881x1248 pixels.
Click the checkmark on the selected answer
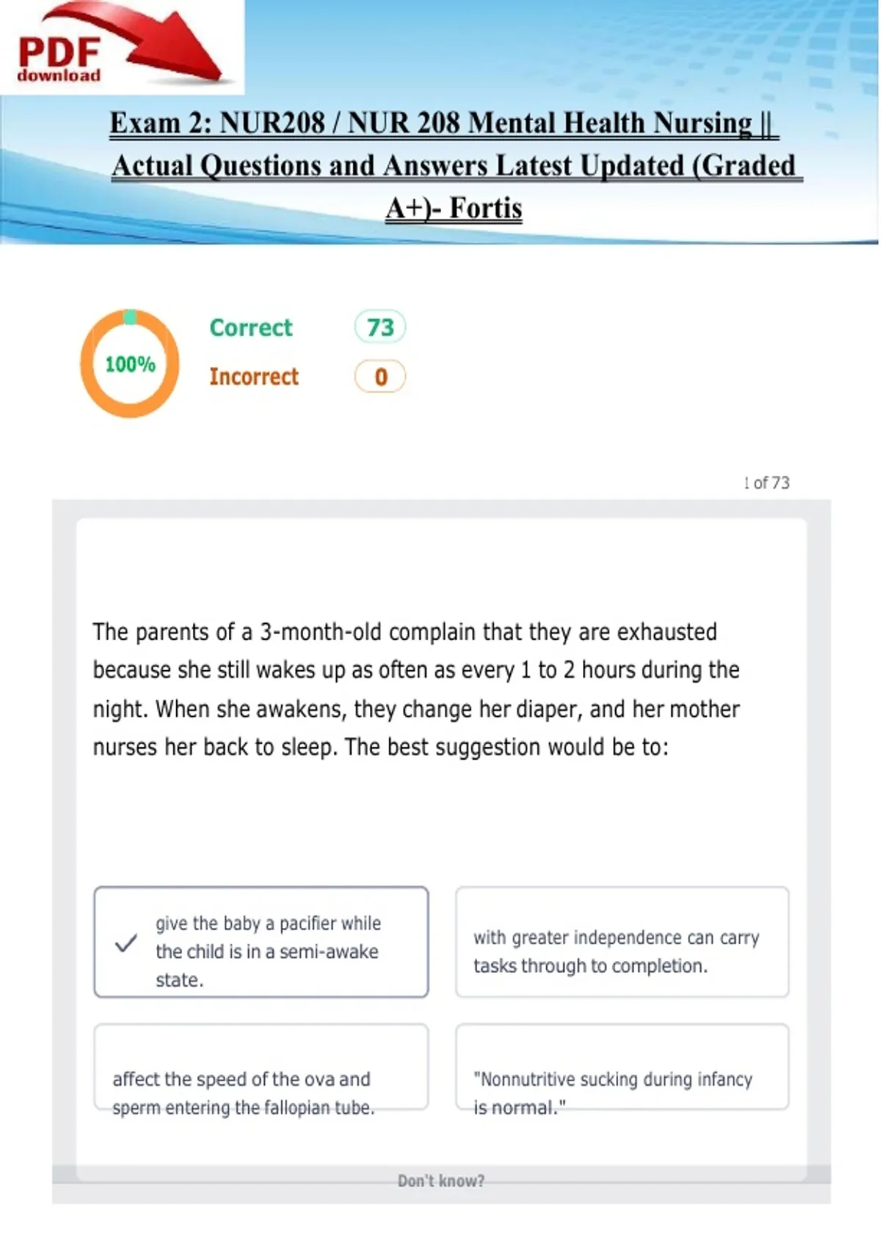pos(126,943)
